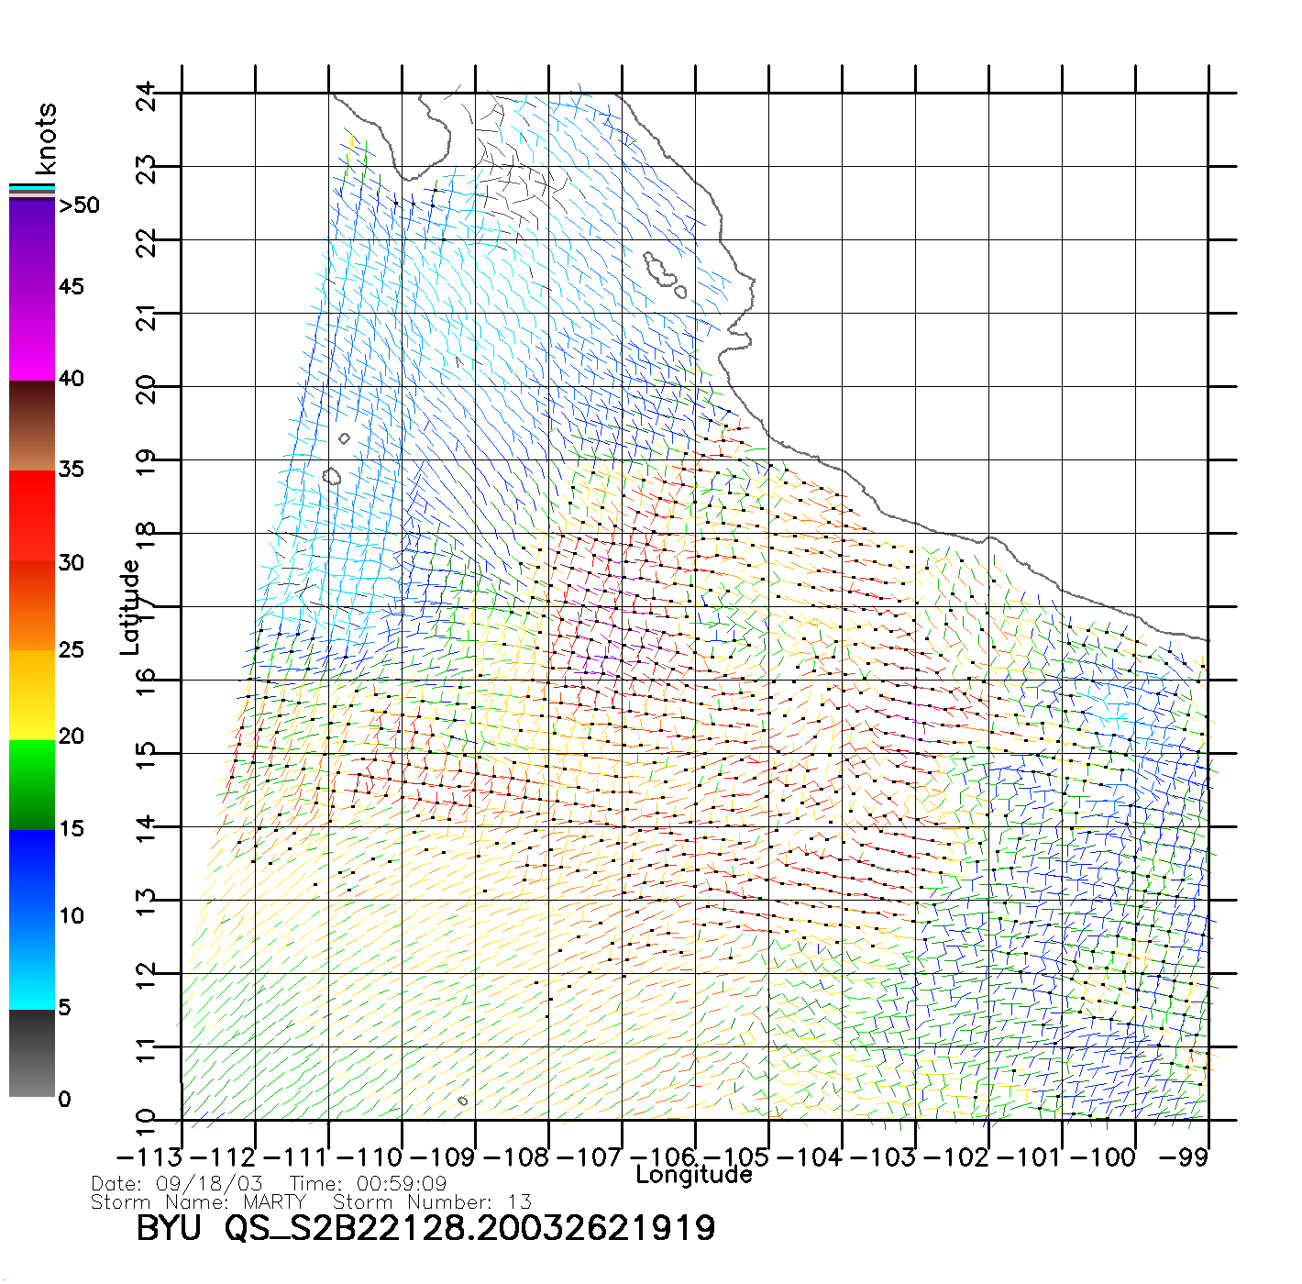The image size is (1302, 1284).
Task: Select the Storm Number 13 label
Action: tap(432, 1201)
